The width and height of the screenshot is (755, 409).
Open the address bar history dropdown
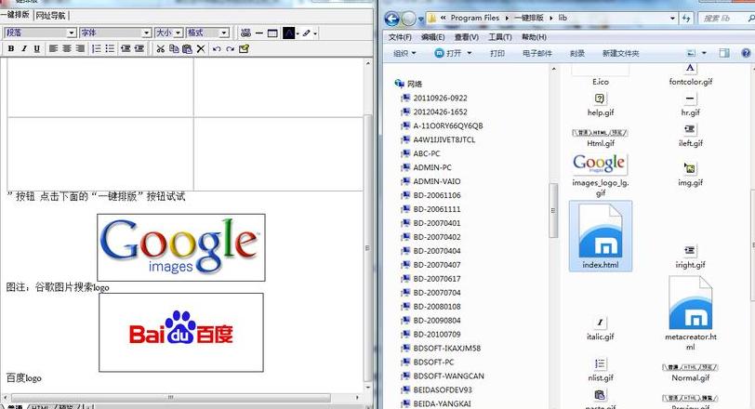click(672, 19)
